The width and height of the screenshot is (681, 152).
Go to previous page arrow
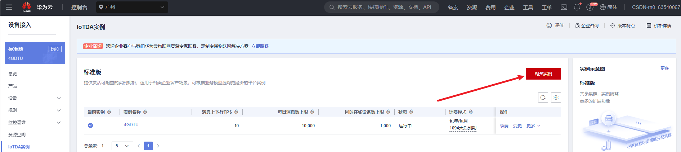[x=139, y=146]
